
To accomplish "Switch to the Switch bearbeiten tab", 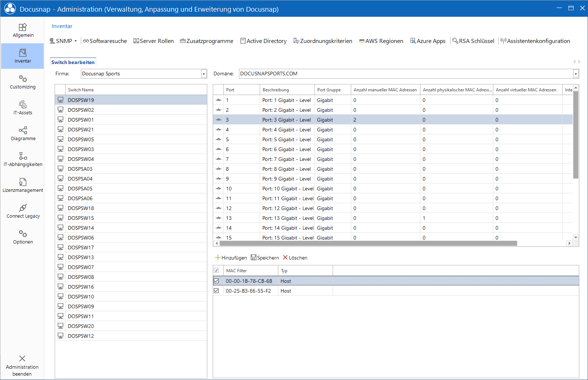I will tap(73, 62).
